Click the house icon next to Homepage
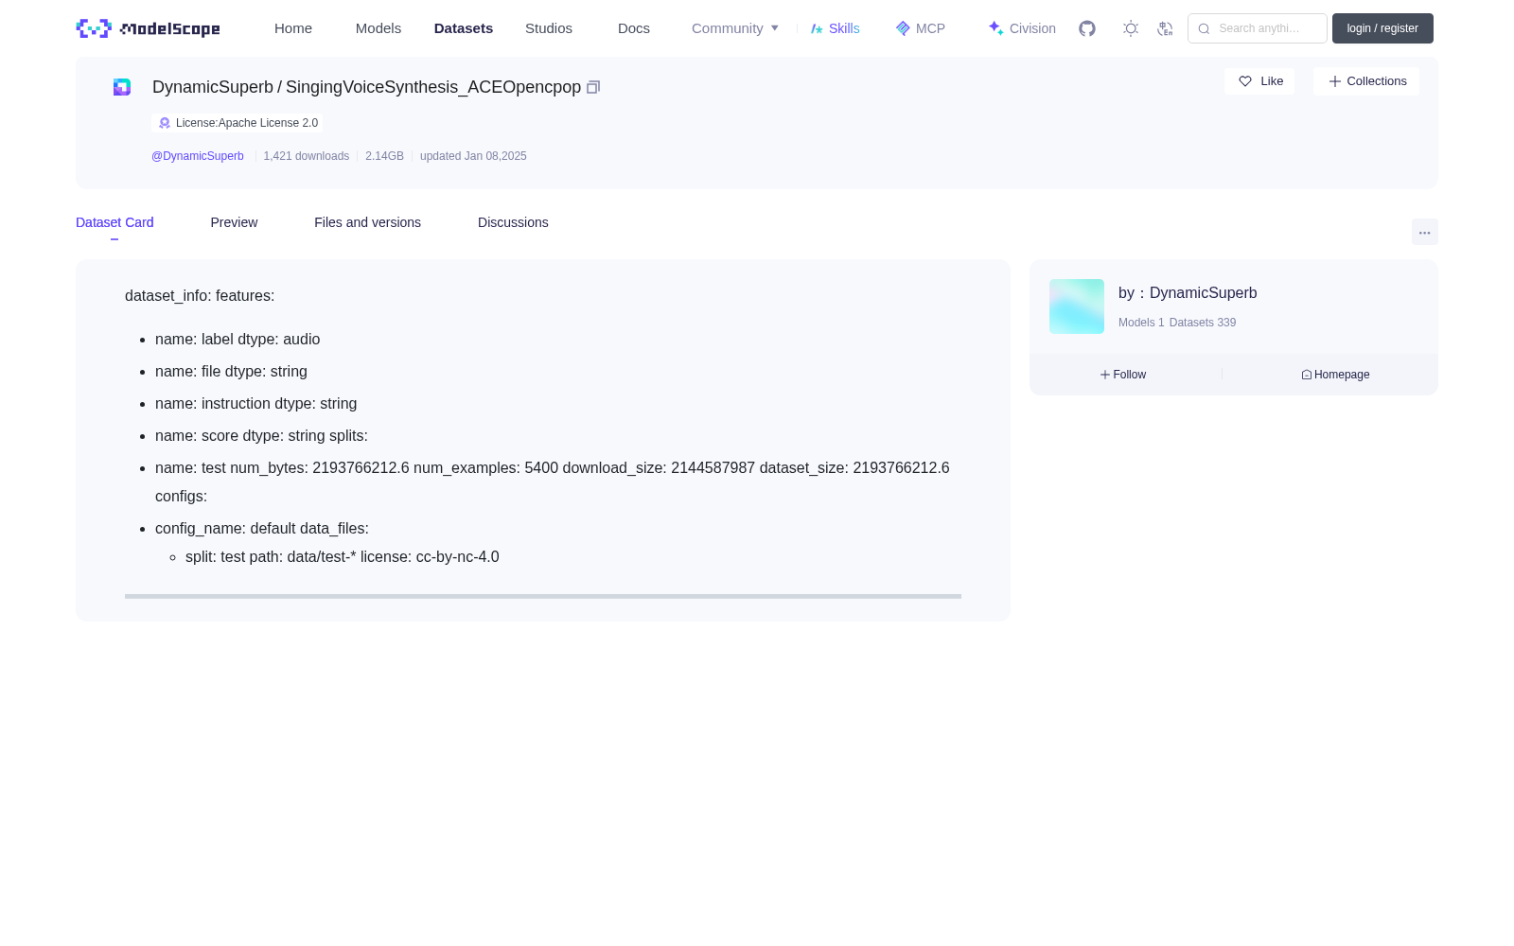 pos(1307,375)
